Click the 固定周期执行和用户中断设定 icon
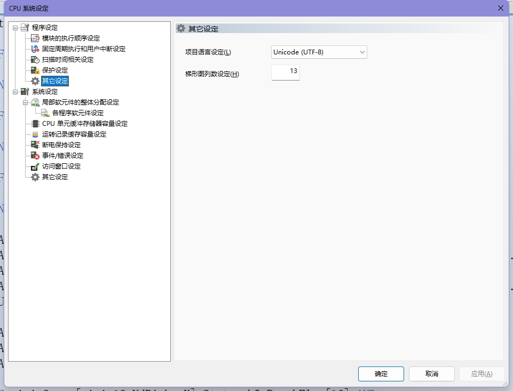This screenshot has width=513, height=391. coord(35,49)
